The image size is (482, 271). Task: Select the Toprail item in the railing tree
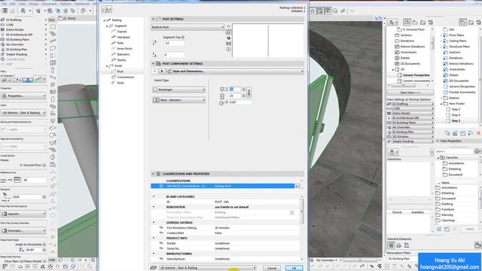coord(122,32)
